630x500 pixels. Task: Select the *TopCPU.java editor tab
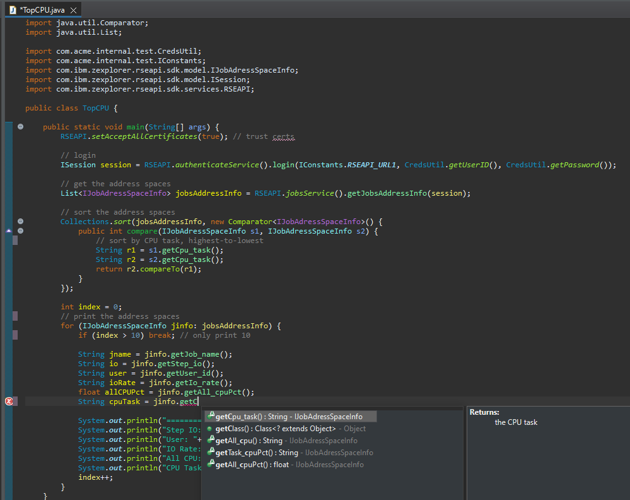pyautogui.click(x=42, y=10)
